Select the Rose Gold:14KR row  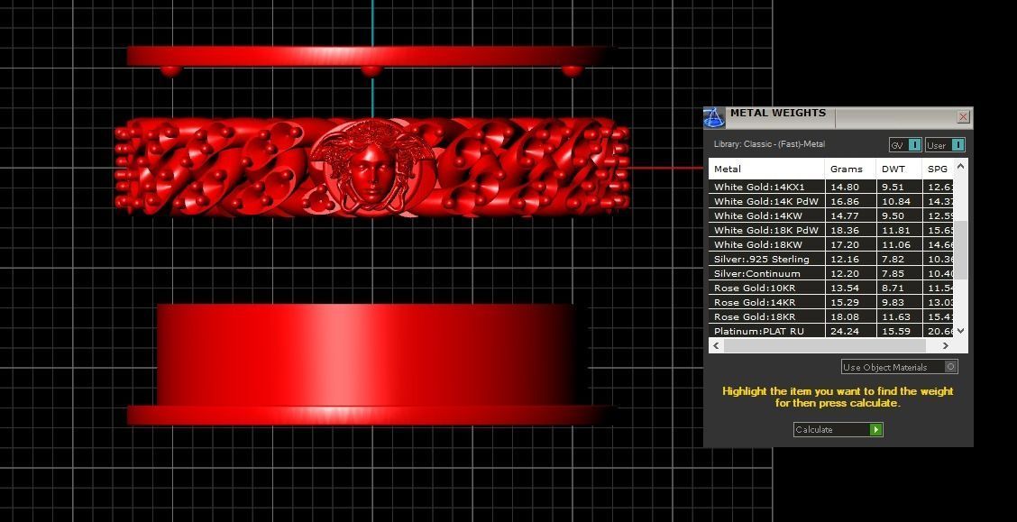coord(831,302)
